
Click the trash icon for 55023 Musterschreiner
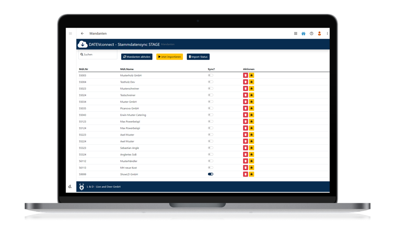245,88
